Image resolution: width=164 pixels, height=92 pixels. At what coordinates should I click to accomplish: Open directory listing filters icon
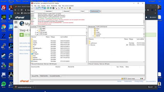tap(62, 8)
